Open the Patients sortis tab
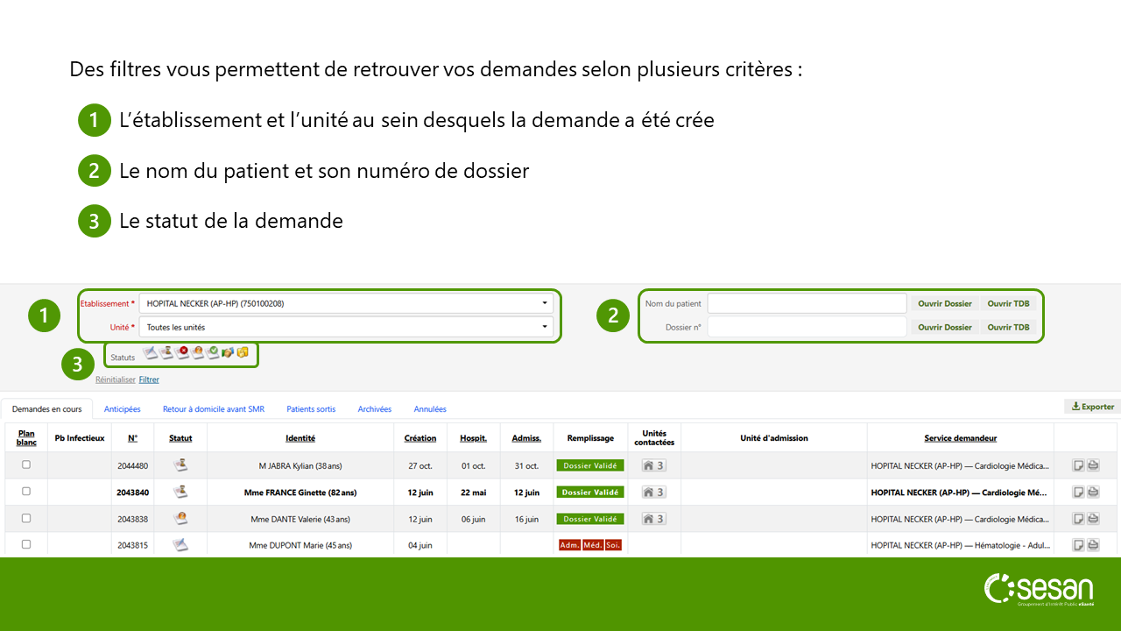 (311, 409)
